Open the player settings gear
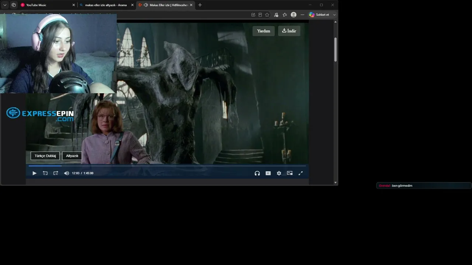This screenshot has height=265, width=472. pyautogui.click(x=279, y=173)
